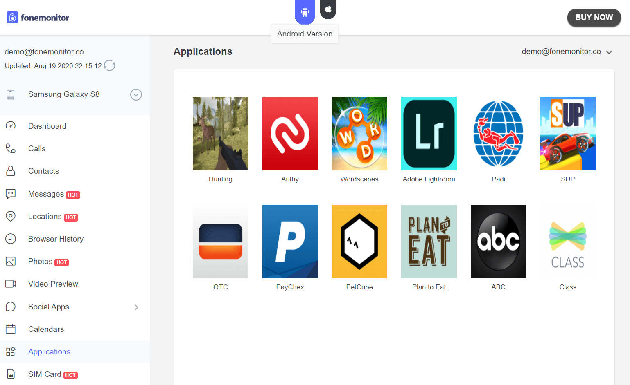Select the Adobe Lightroom app icon
Screen dimensions: 630x385
(x=429, y=134)
